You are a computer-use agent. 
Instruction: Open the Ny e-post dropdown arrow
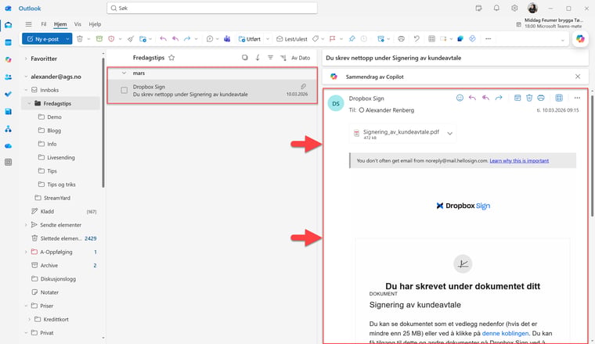67,38
